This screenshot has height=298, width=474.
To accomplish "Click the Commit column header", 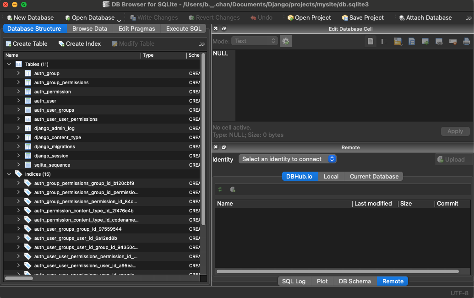I will 452,203.
